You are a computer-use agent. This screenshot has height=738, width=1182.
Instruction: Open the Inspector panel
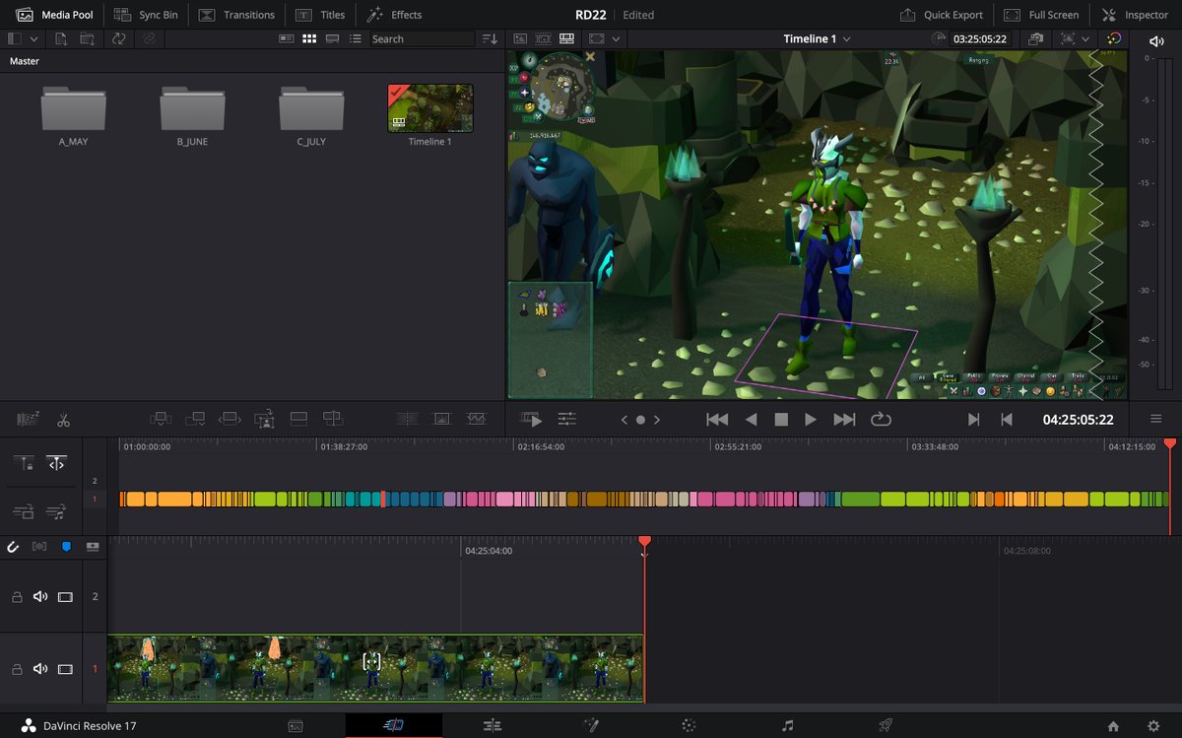(x=1135, y=15)
